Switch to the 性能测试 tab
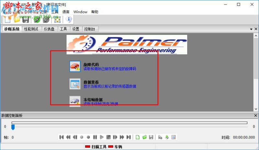Viewport: 259px width, 150px height. point(31,29)
